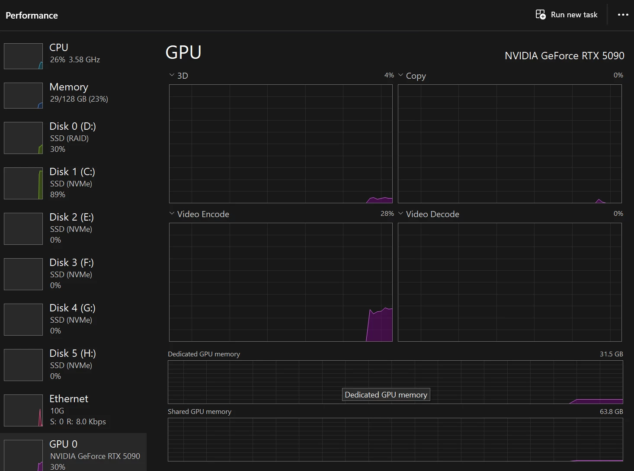
Task: Open Disk 0 (D:) performance view
Action: pyautogui.click(x=74, y=138)
